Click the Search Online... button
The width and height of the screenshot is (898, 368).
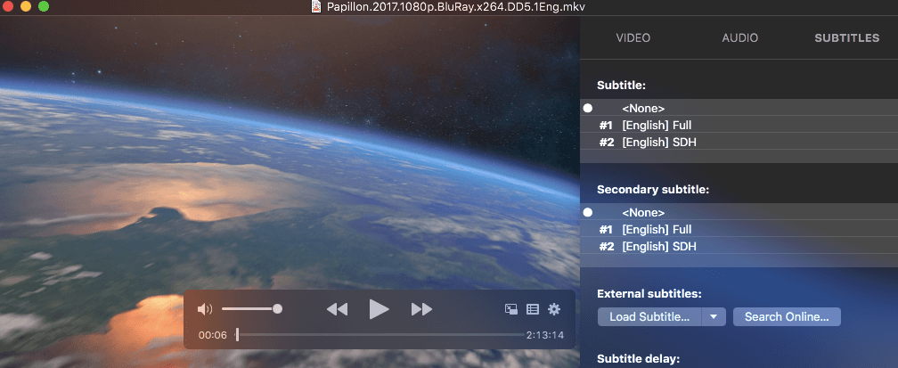(x=787, y=316)
